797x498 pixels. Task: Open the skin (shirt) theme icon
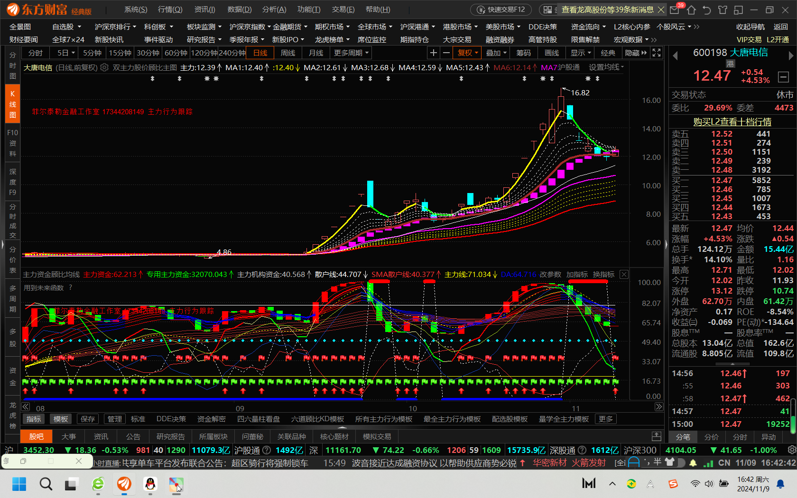tap(723, 9)
